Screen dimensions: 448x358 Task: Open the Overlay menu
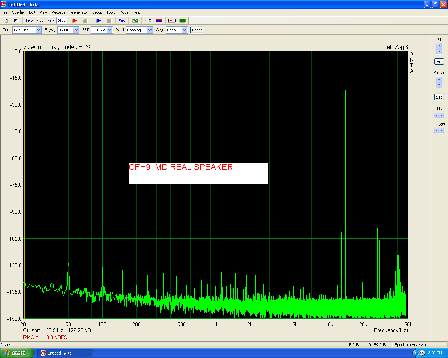point(18,12)
